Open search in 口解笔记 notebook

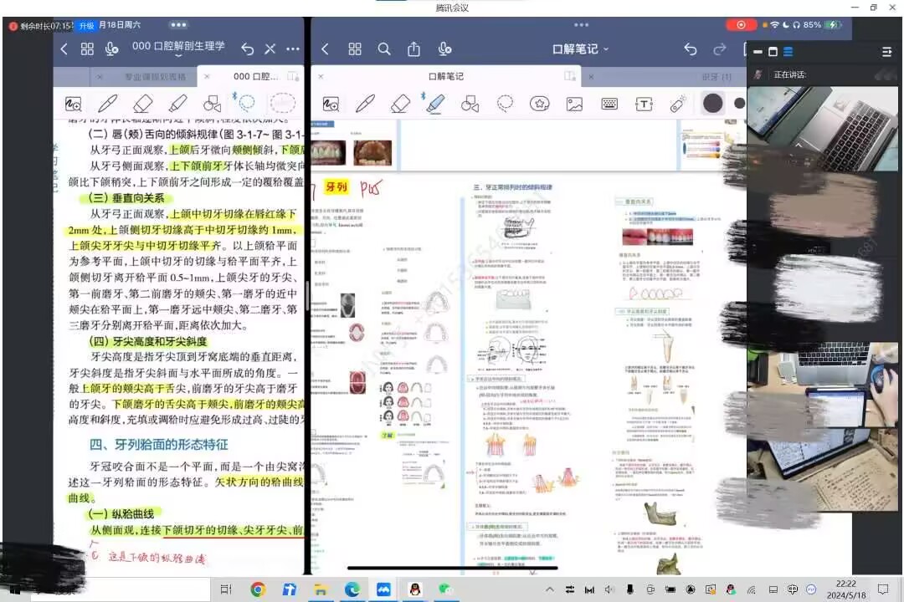(384, 49)
